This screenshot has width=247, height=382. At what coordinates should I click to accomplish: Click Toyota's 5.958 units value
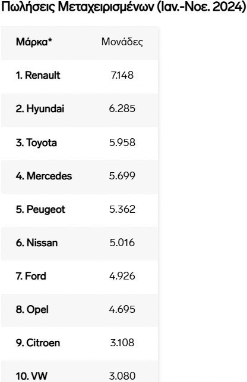[122, 142]
